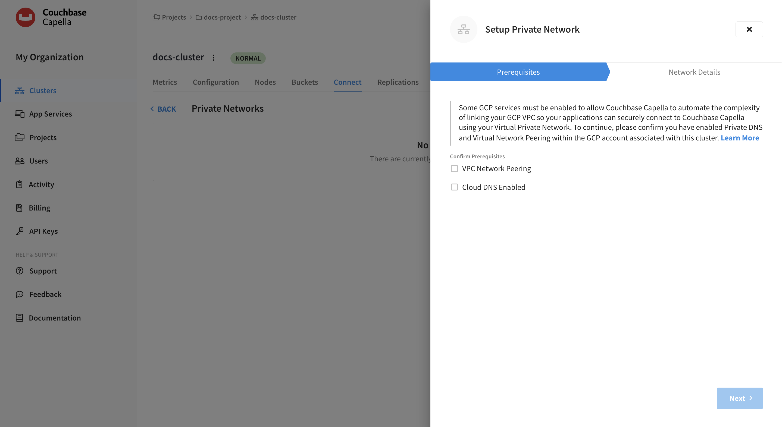
Task: Enable the Cloud DNS Enabled checkbox
Action: 454,187
